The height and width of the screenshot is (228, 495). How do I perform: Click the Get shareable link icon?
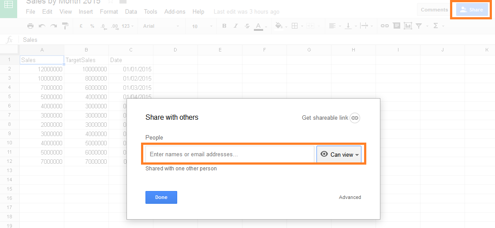tap(355, 118)
